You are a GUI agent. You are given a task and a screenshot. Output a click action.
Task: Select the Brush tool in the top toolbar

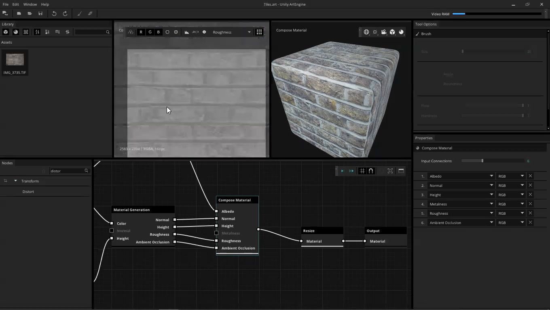click(79, 13)
